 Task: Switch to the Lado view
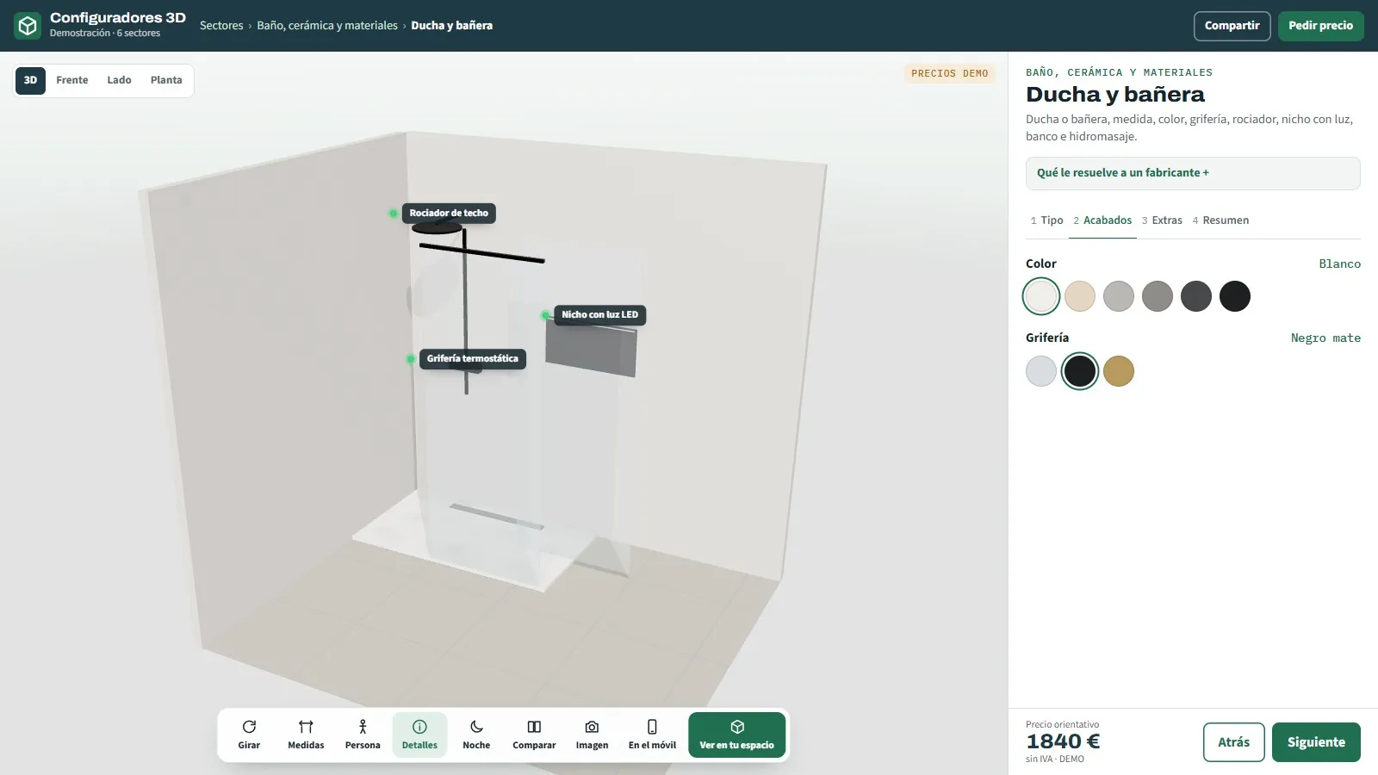click(x=119, y=80)
